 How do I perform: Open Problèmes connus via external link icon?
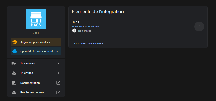[x=58, y=92]
